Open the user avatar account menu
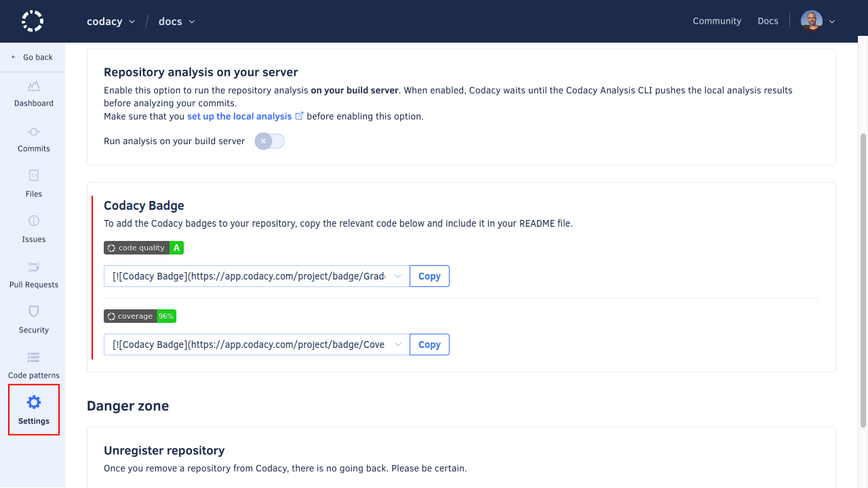The height and width of the screenshot is (488, 868). (817, 21)
